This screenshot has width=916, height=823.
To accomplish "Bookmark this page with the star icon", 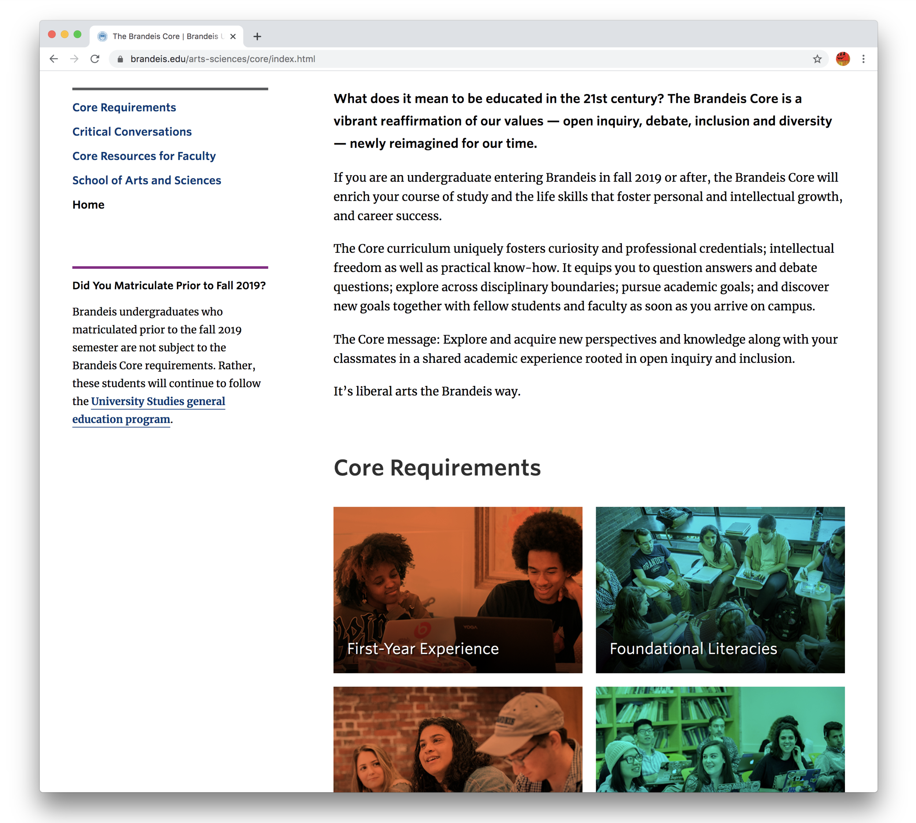I will (x=817, y=59).
